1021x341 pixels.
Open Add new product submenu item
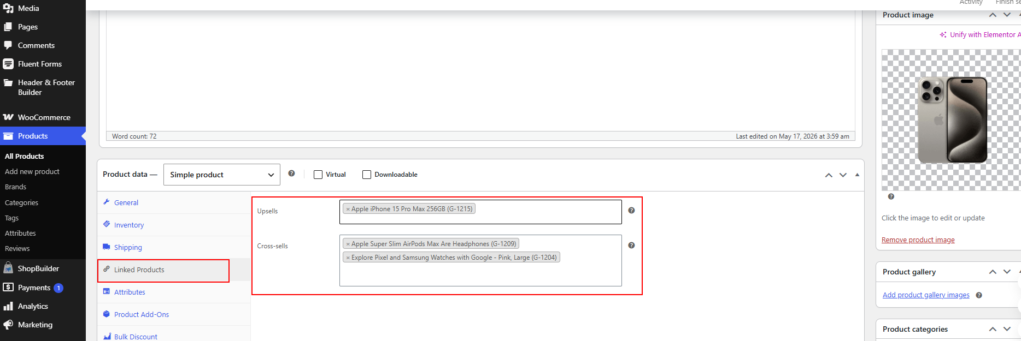[x=32, y=171]
